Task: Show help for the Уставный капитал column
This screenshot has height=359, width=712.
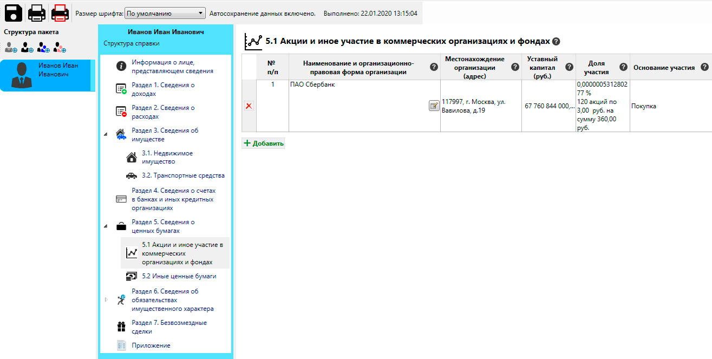Action: (x=569, y=67)
